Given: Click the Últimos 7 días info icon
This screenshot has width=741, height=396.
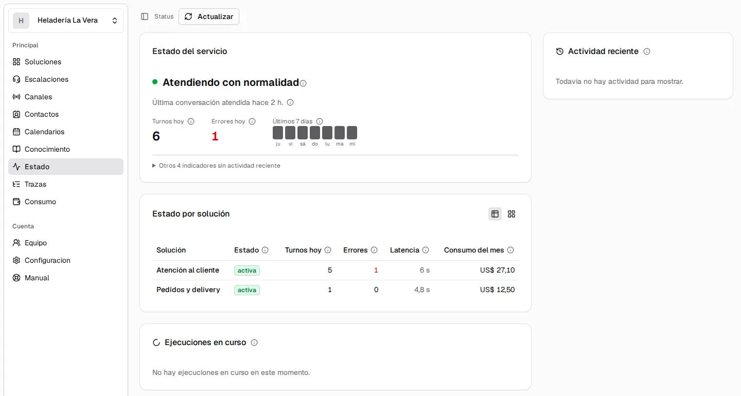Looking at the screenshot, I should (x=320, y=121).
